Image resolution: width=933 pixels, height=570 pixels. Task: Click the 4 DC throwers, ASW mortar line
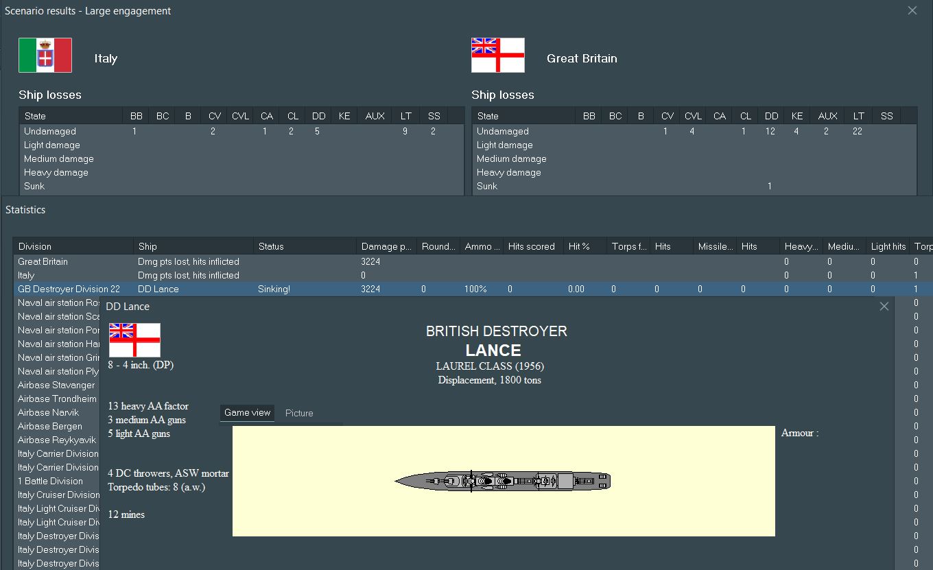(168, 473)
